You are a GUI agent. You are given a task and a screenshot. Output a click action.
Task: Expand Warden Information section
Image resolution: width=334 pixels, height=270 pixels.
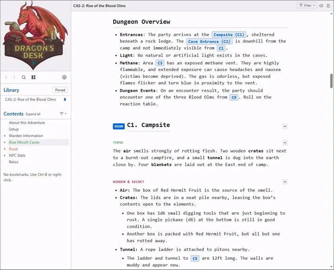5,136
